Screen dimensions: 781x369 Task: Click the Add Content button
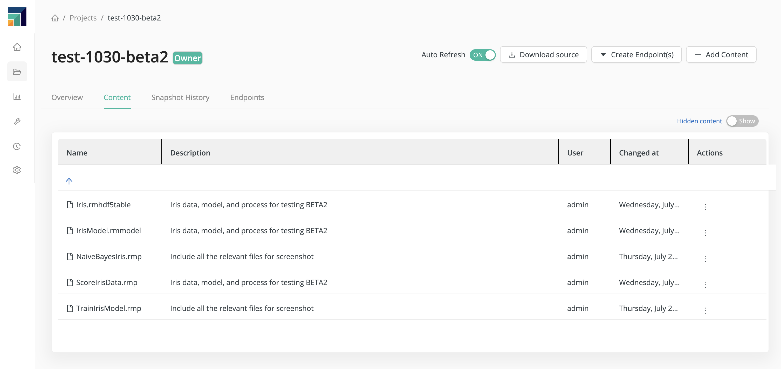(x=721, y=55)
